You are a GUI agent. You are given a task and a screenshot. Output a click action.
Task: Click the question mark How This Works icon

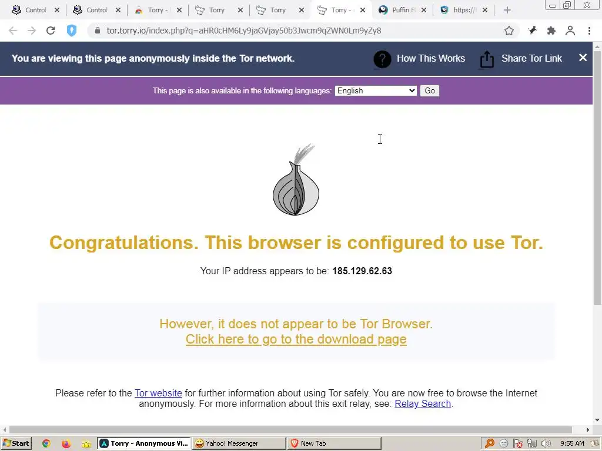[x=382, y=59]
